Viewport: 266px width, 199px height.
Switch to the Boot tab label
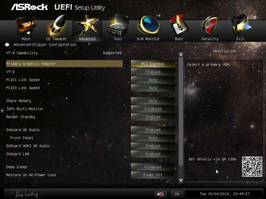tap(179, 39)
